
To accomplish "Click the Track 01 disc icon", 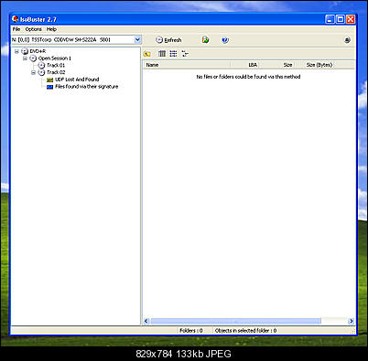I will pyautogui.click(x=41, y=65).
